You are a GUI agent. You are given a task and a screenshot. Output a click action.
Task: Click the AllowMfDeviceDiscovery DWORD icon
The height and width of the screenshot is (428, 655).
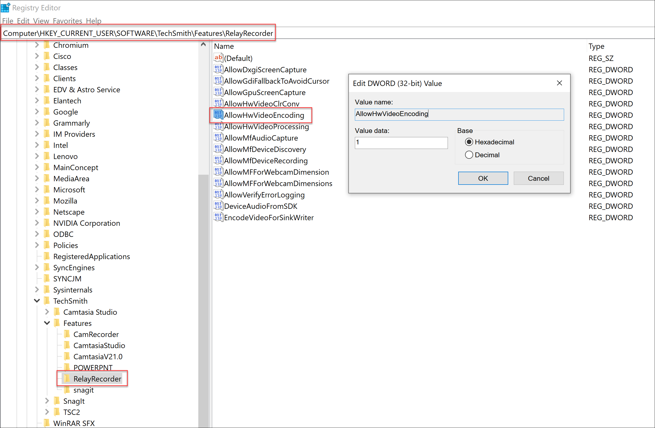click(x=218, y=149)
